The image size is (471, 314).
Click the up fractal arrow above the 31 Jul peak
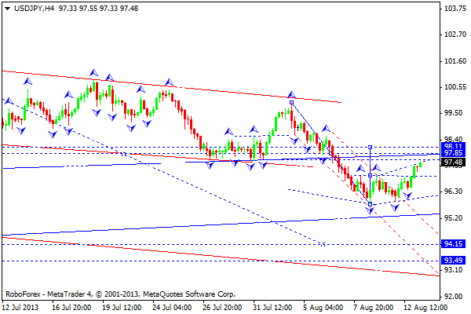pos(290,95)
